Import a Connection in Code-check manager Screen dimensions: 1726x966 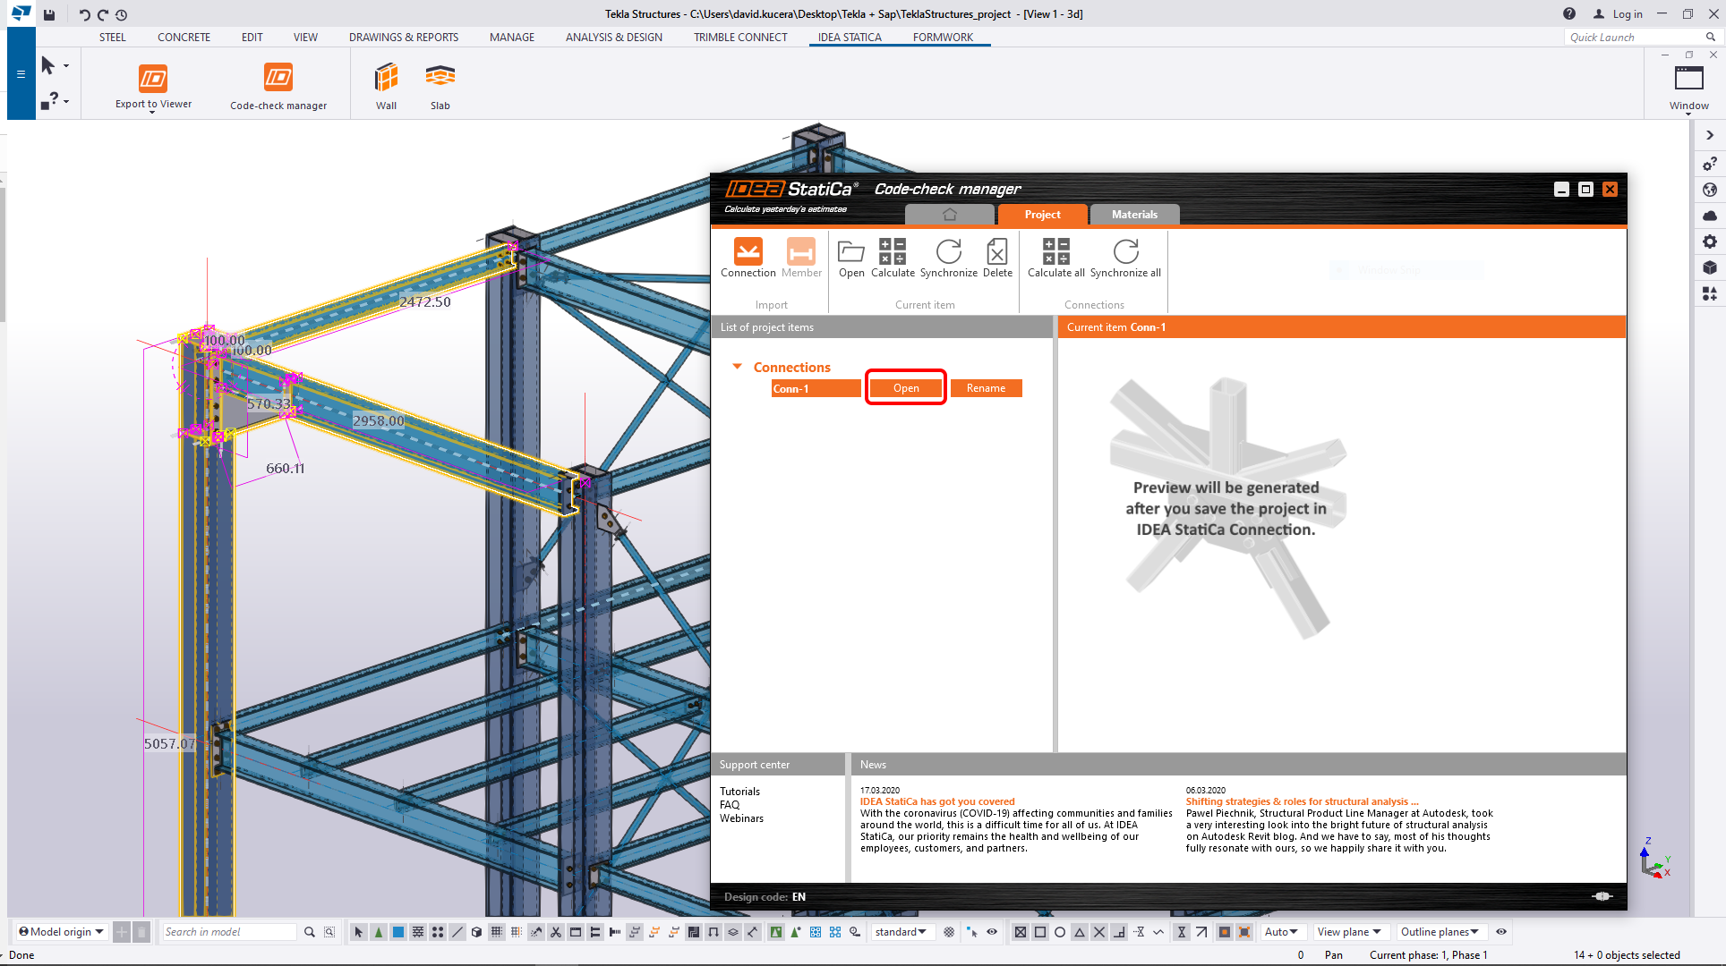[x=748, y=258]
